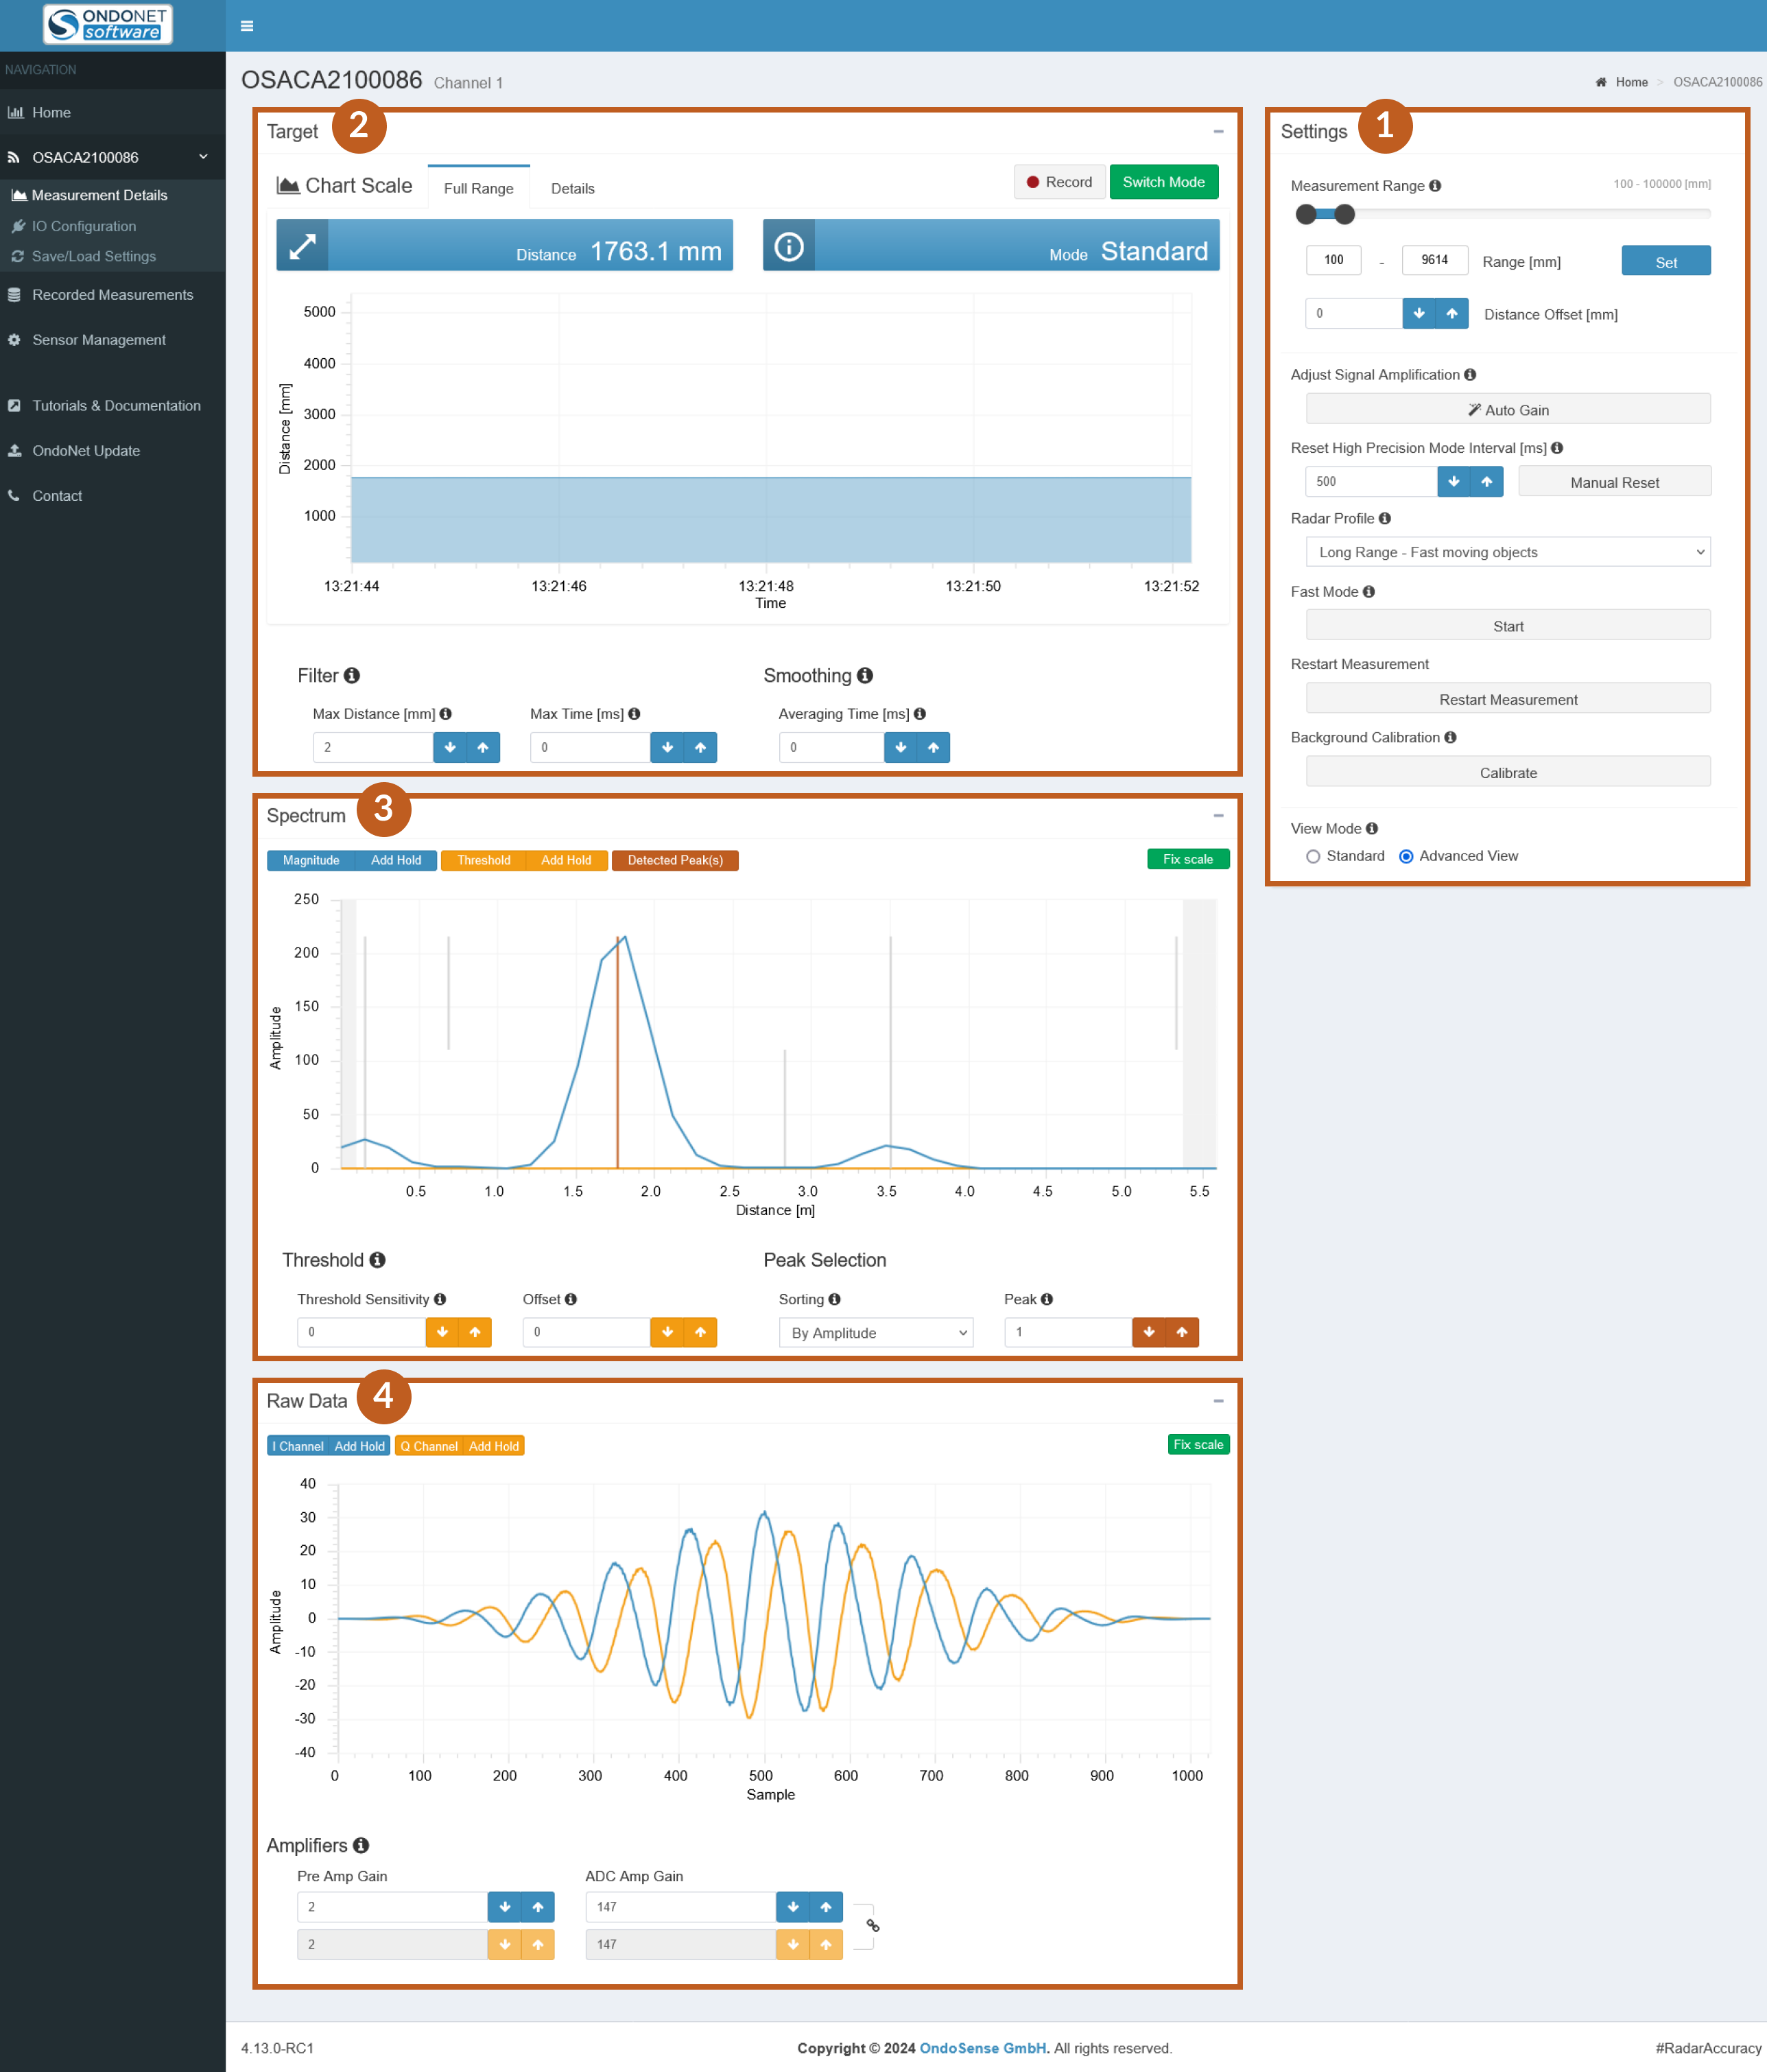
Task: Click the Measurement Range slider right handle
Action: click(x=1344, y=214)
